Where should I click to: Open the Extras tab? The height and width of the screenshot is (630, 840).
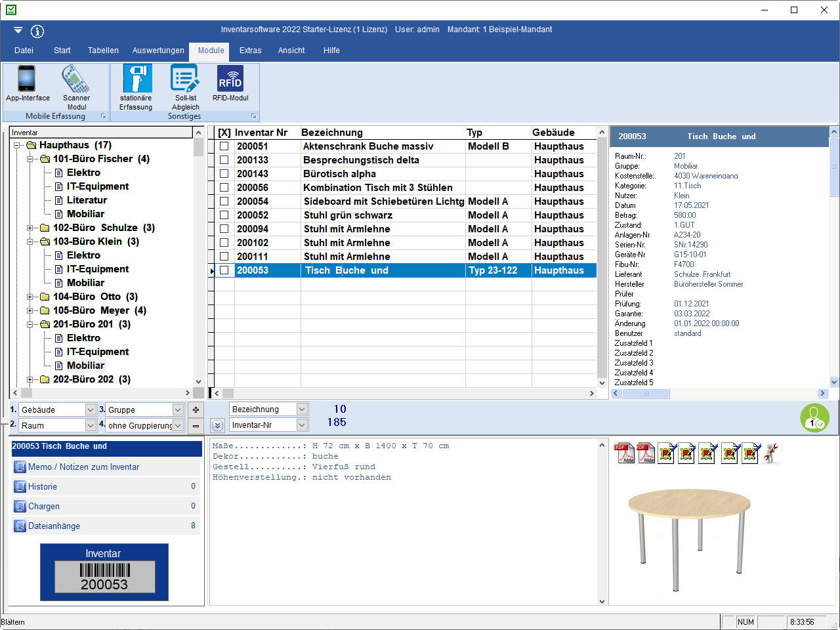[x=250, y=51]
